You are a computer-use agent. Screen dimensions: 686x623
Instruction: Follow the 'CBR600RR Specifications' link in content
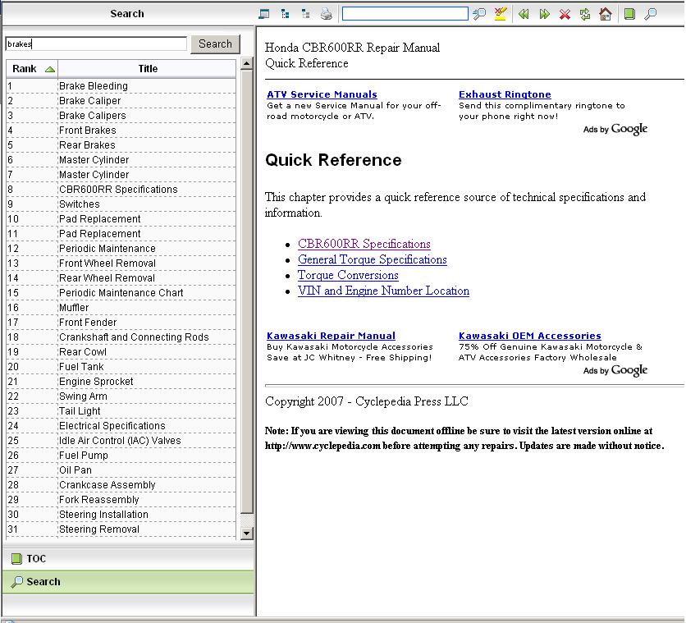pyautogui.click(x=364, y=244)
